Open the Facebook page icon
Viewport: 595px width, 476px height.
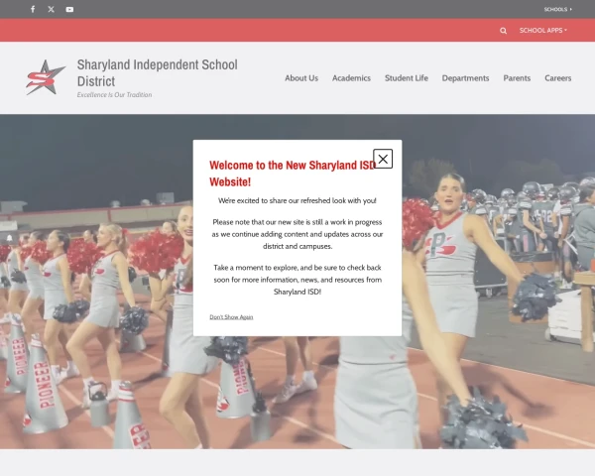(x=33, y=9)
